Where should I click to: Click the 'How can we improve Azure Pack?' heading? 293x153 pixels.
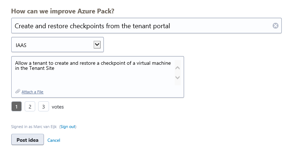click(62, 11)
